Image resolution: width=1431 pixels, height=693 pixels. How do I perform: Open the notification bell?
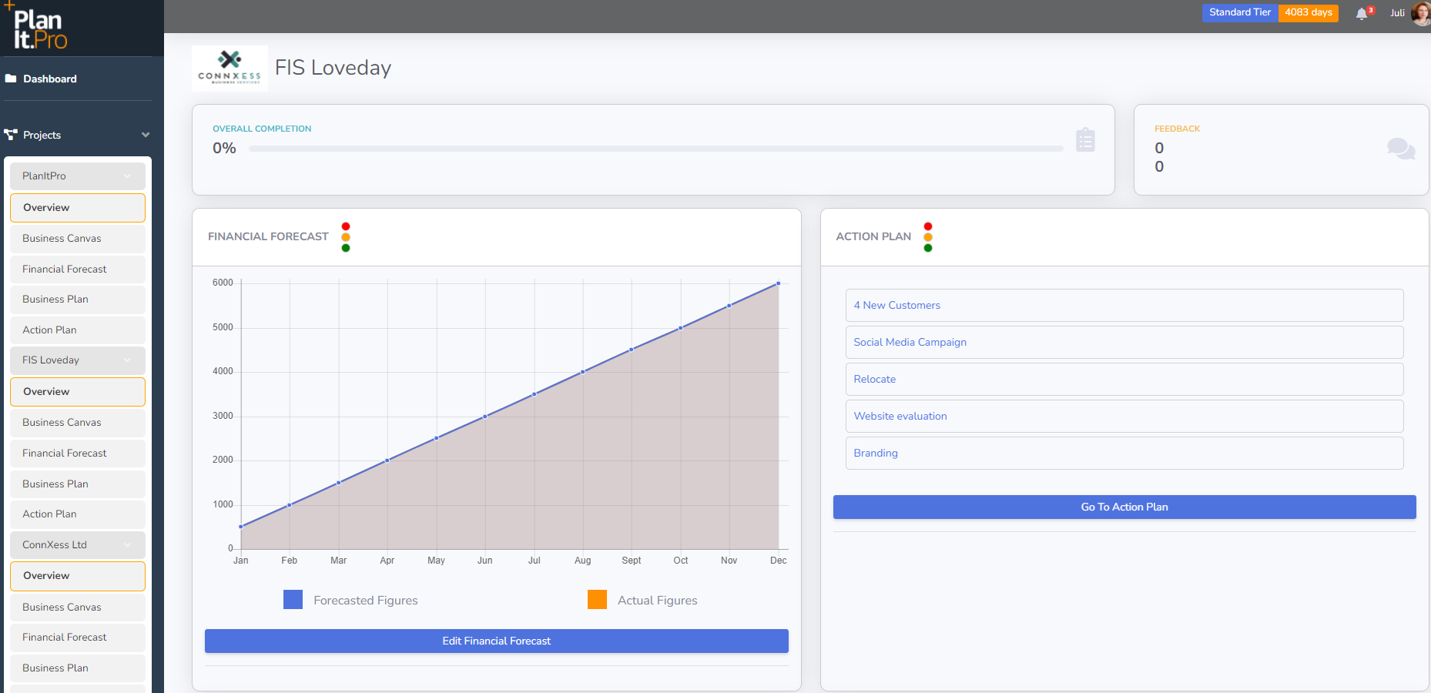(1362, 13)
